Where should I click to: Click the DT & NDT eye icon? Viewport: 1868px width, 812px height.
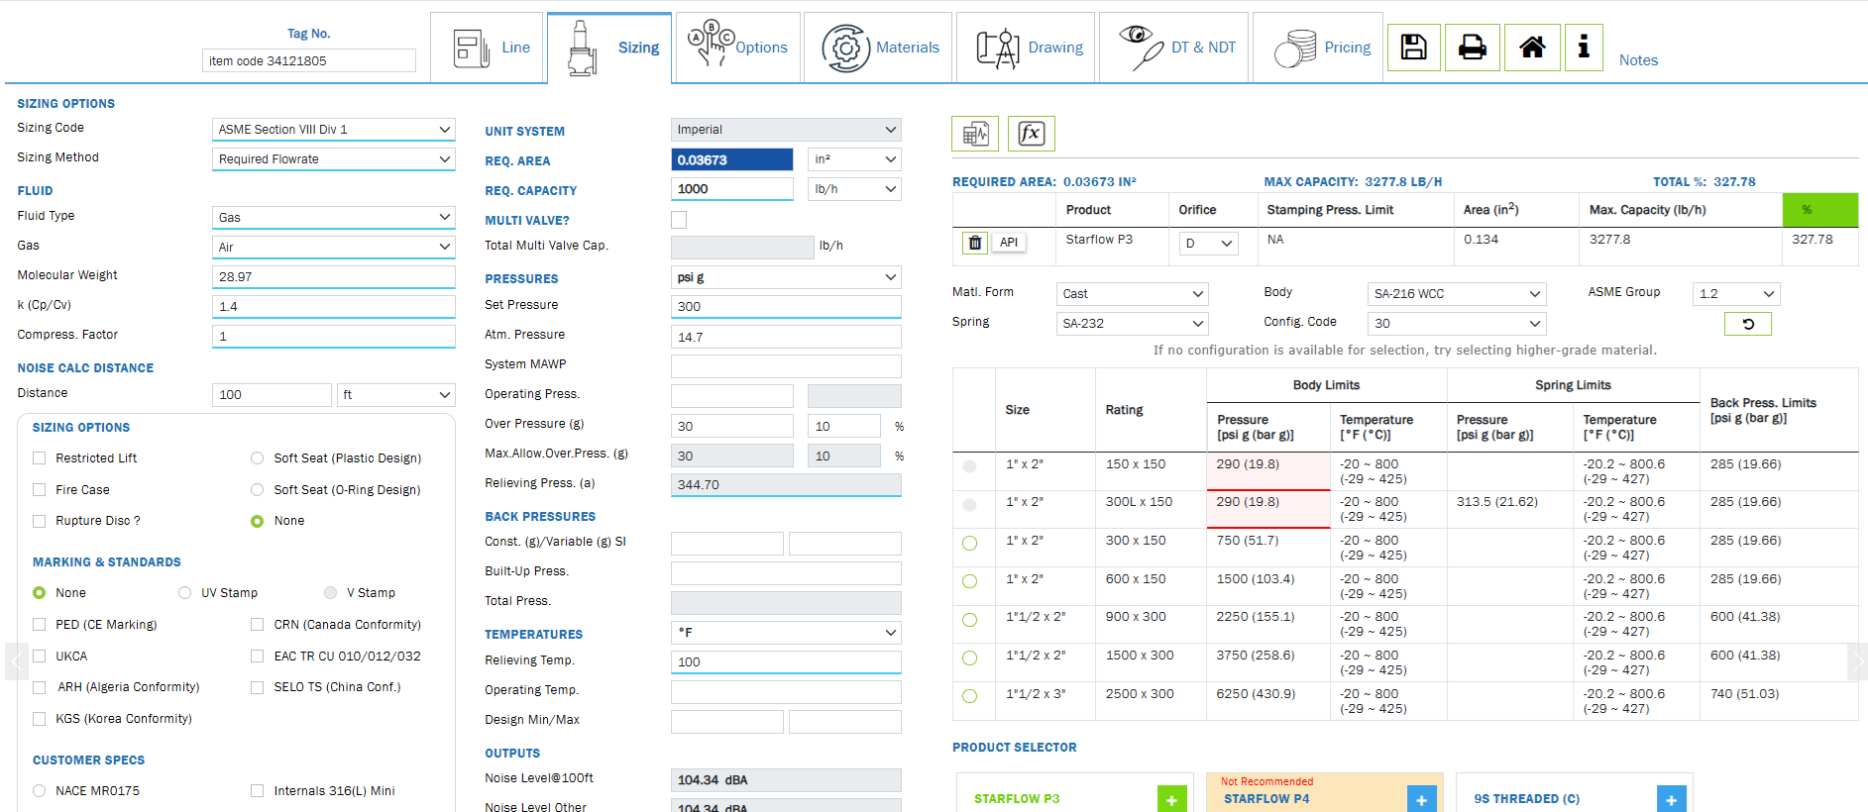point(1141,46)
